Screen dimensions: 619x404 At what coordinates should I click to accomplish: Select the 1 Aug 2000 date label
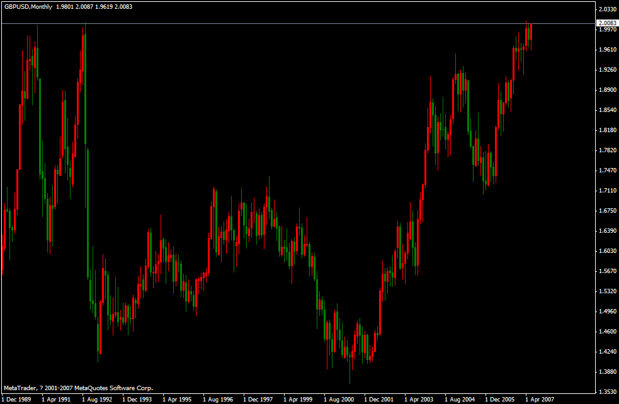[x=339, y=399]
